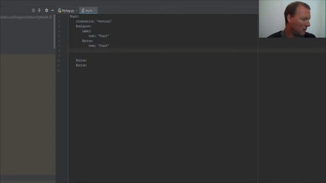The width and height of the screenshot is (326, 183).
Task: Click the project panel vertical scrollbar
Action: coord(55,32)
